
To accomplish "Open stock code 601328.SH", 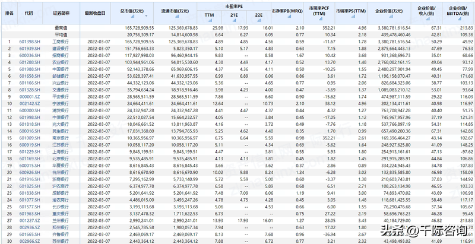I will coord(30,90).
